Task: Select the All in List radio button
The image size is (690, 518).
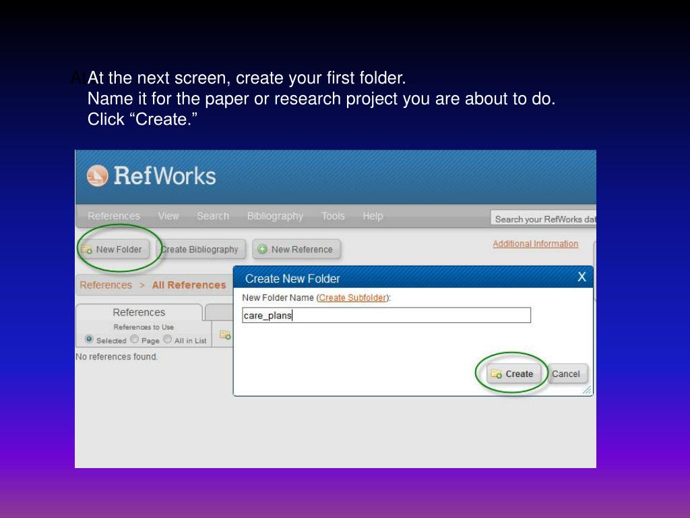Action: tap(167, 339)
